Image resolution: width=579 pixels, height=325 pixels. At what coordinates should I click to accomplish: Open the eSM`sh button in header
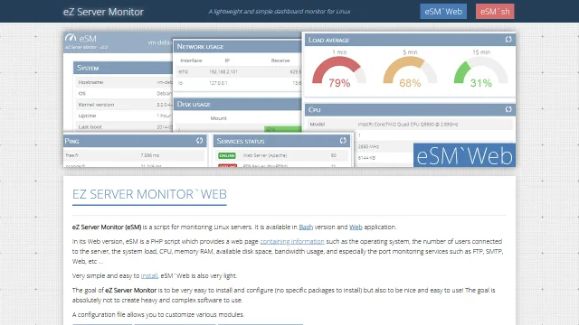(495, 12)
